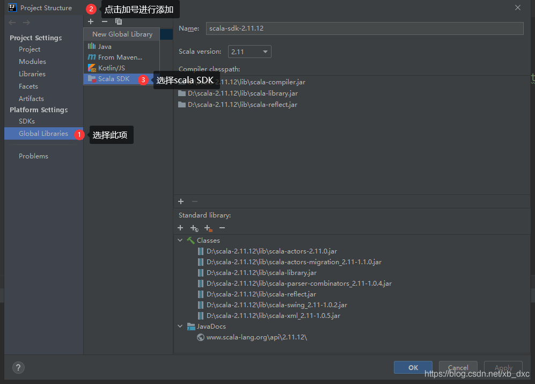Pick Kotlin/JS in the library menu
The image size is (535, 384).
pyautogui.click(x=112, y=68)
